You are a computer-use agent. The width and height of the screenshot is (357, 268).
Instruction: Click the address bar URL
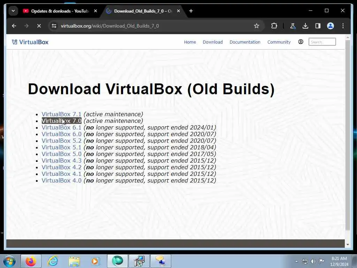110,26
